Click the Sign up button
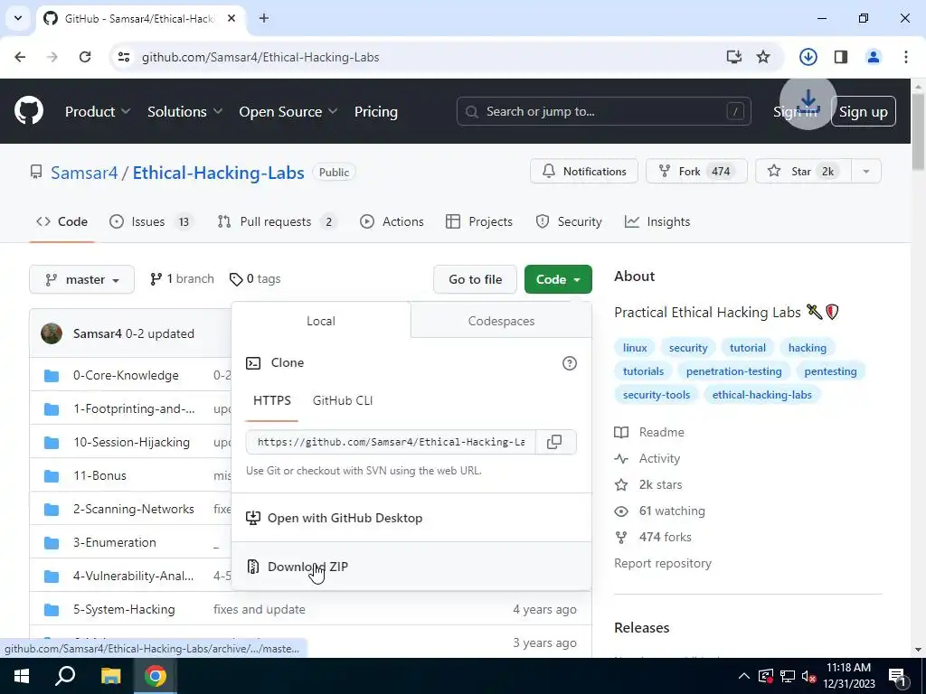The image size is (926, 694). (864, 111)
